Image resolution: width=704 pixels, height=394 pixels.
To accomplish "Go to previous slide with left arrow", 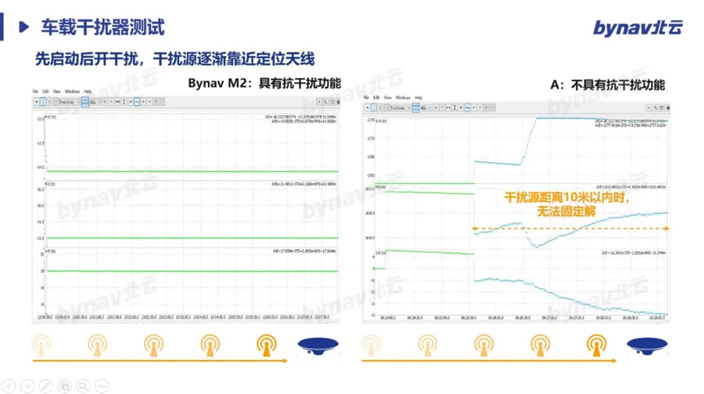I will click(x=10, y=386).
